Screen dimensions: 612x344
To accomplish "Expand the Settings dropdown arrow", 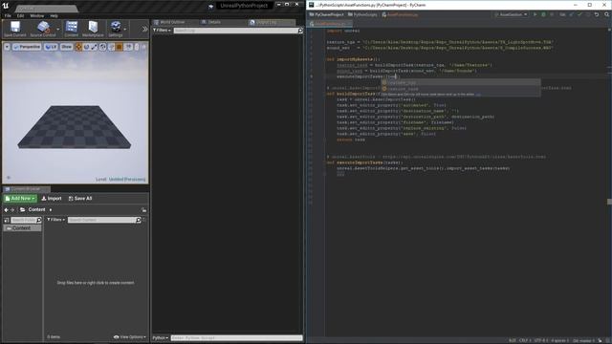I will [125, 29].
